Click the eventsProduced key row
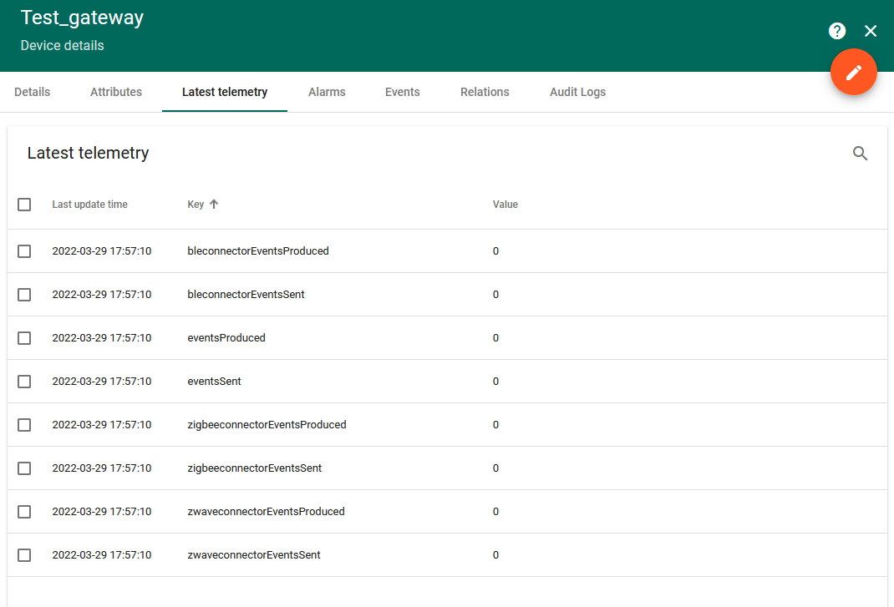This screenshot has height=607, width=894. (226, 338)
